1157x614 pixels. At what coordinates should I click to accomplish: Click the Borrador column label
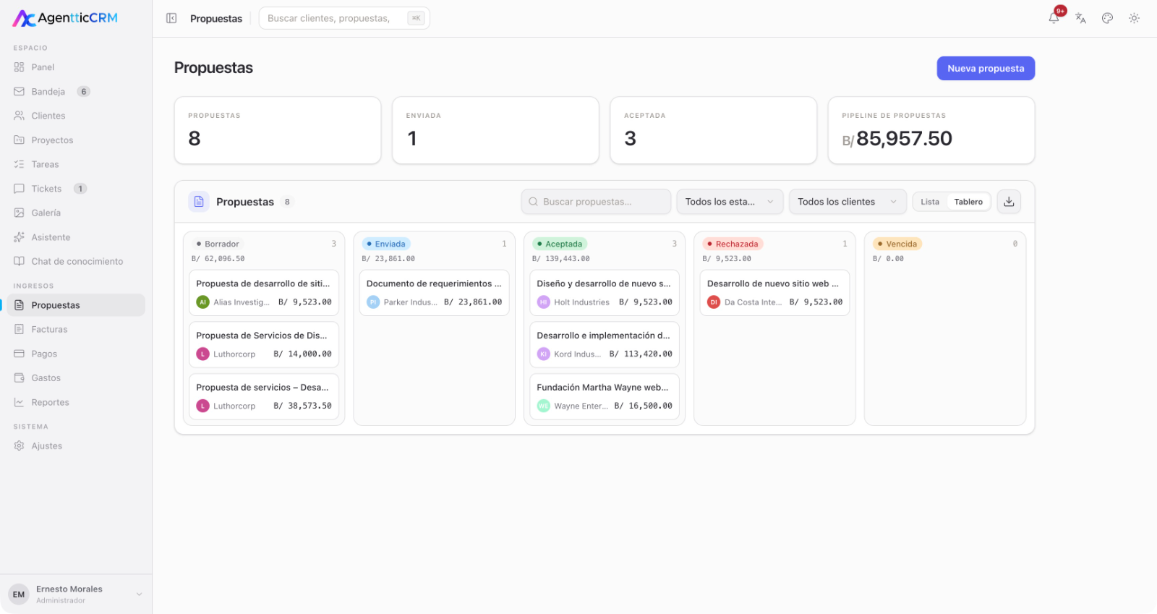(x=218, y=244)
